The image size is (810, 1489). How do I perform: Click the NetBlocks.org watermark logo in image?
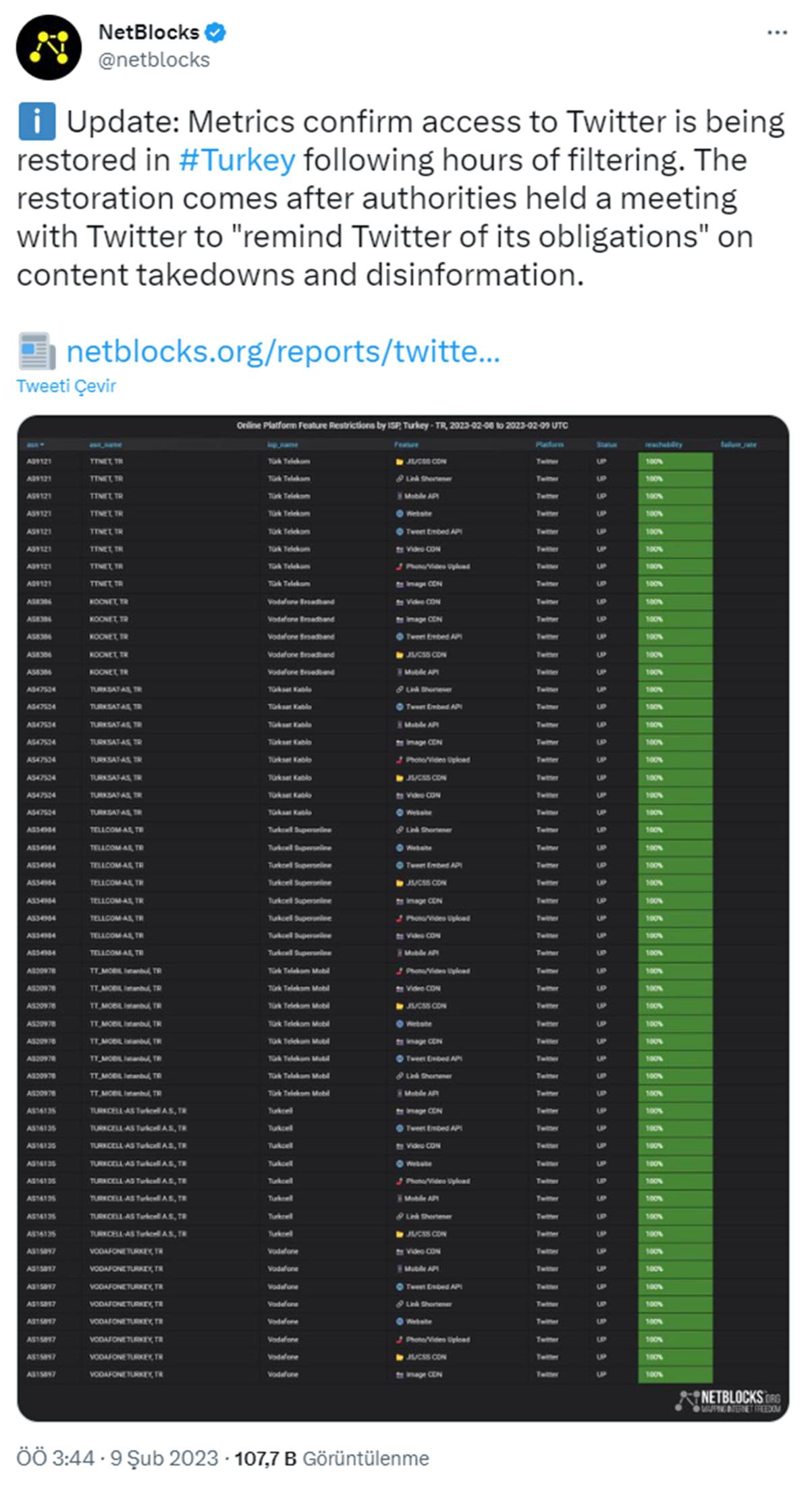728,1400
